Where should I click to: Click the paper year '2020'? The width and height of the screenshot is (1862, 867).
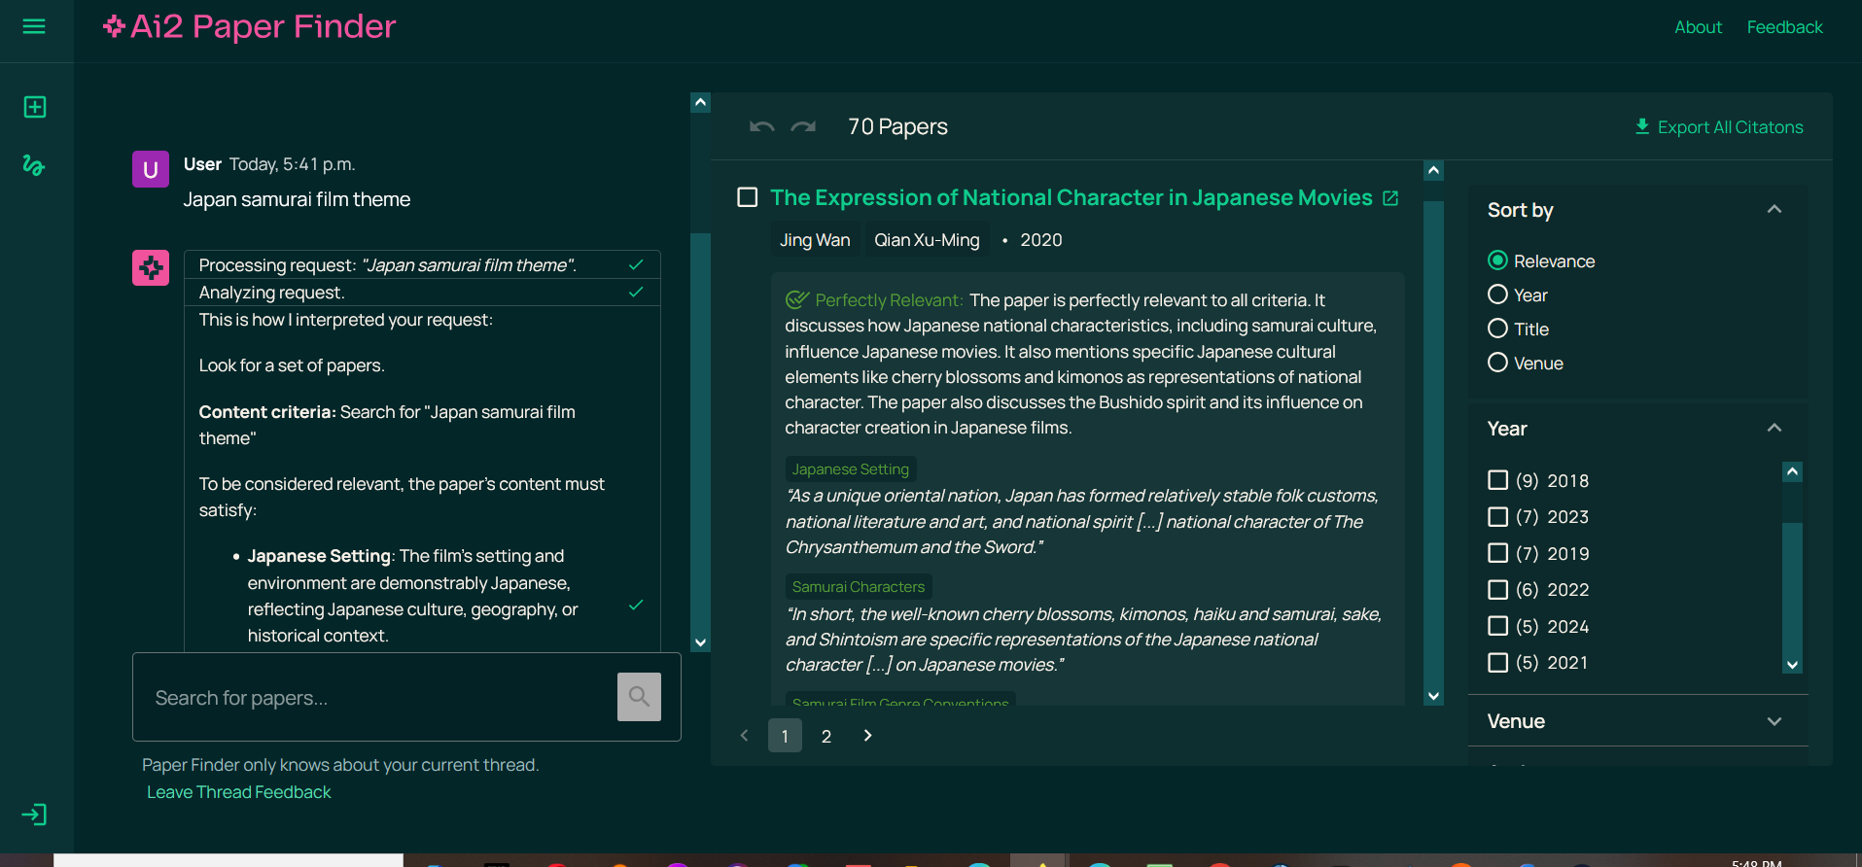pyautogui.click(x=1041, y=240)
